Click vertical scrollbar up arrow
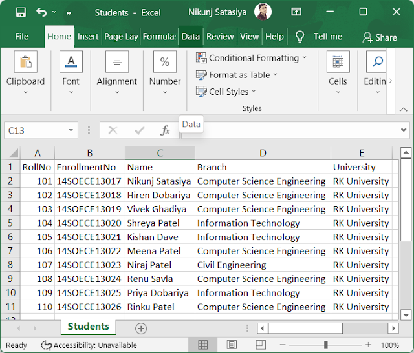 pyautogui.click(x=406, y=152)
